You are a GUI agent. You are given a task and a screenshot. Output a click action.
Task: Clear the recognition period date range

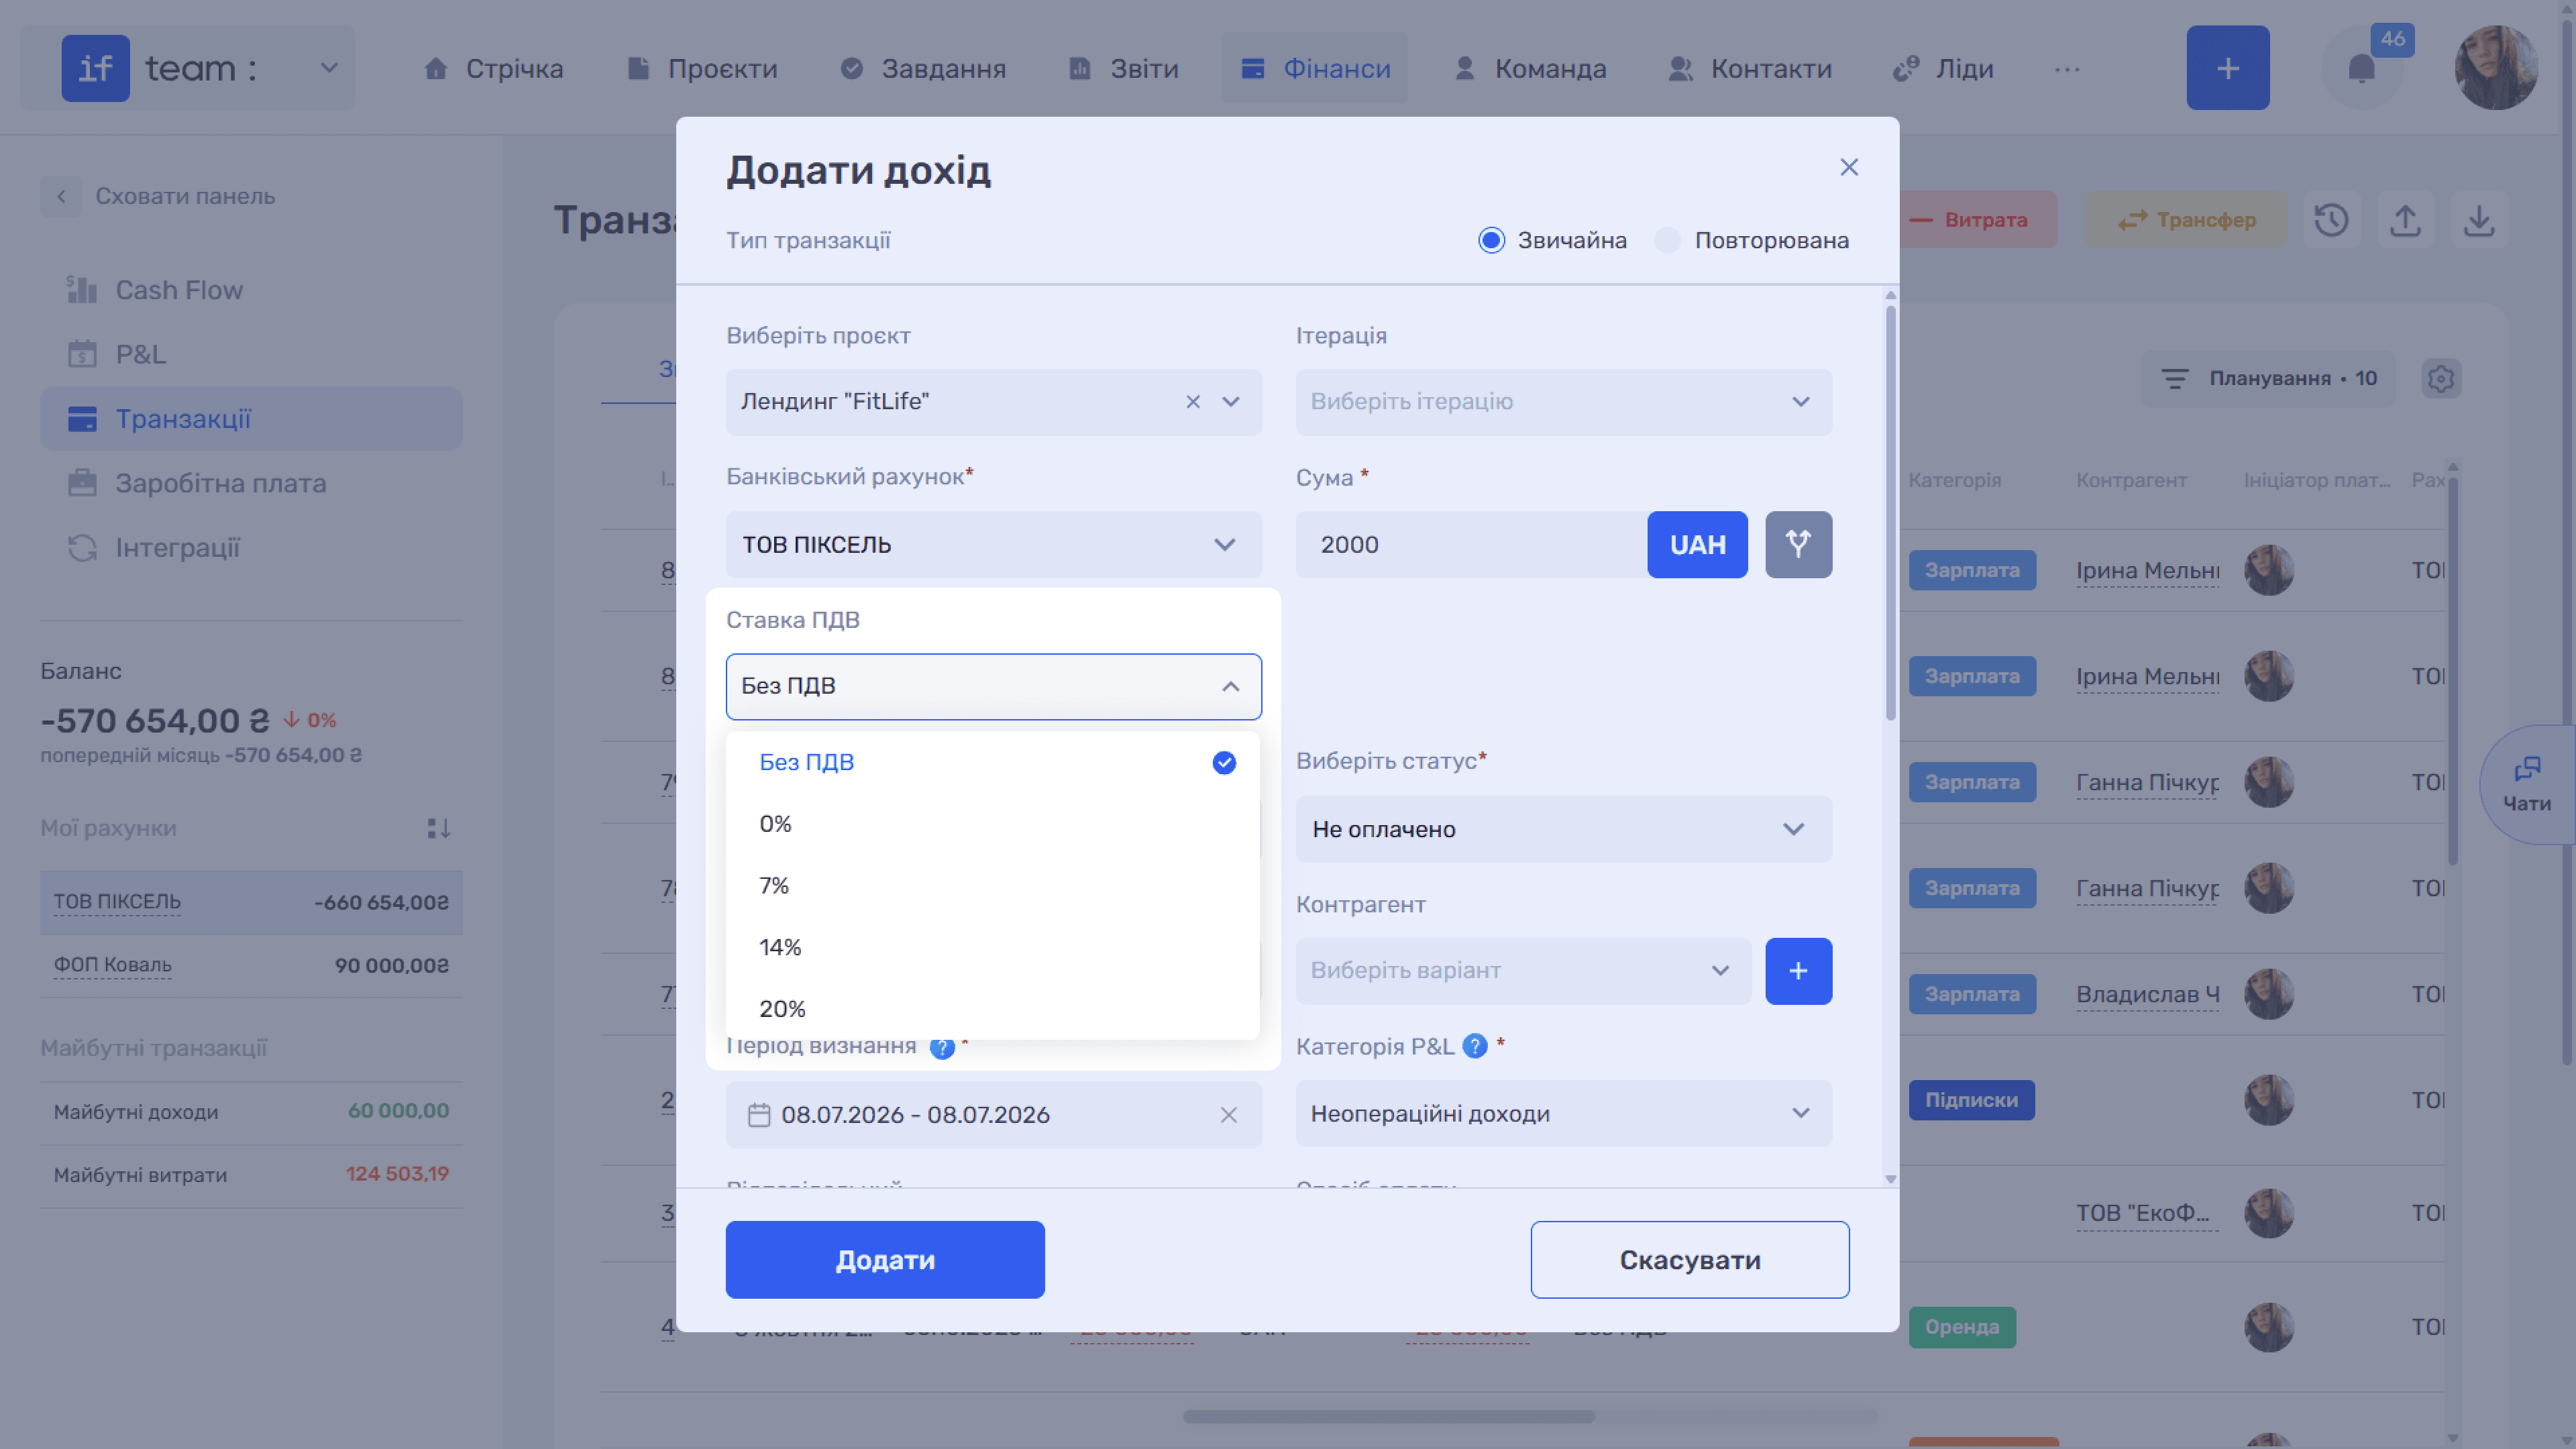[x=1229, y=1114]
